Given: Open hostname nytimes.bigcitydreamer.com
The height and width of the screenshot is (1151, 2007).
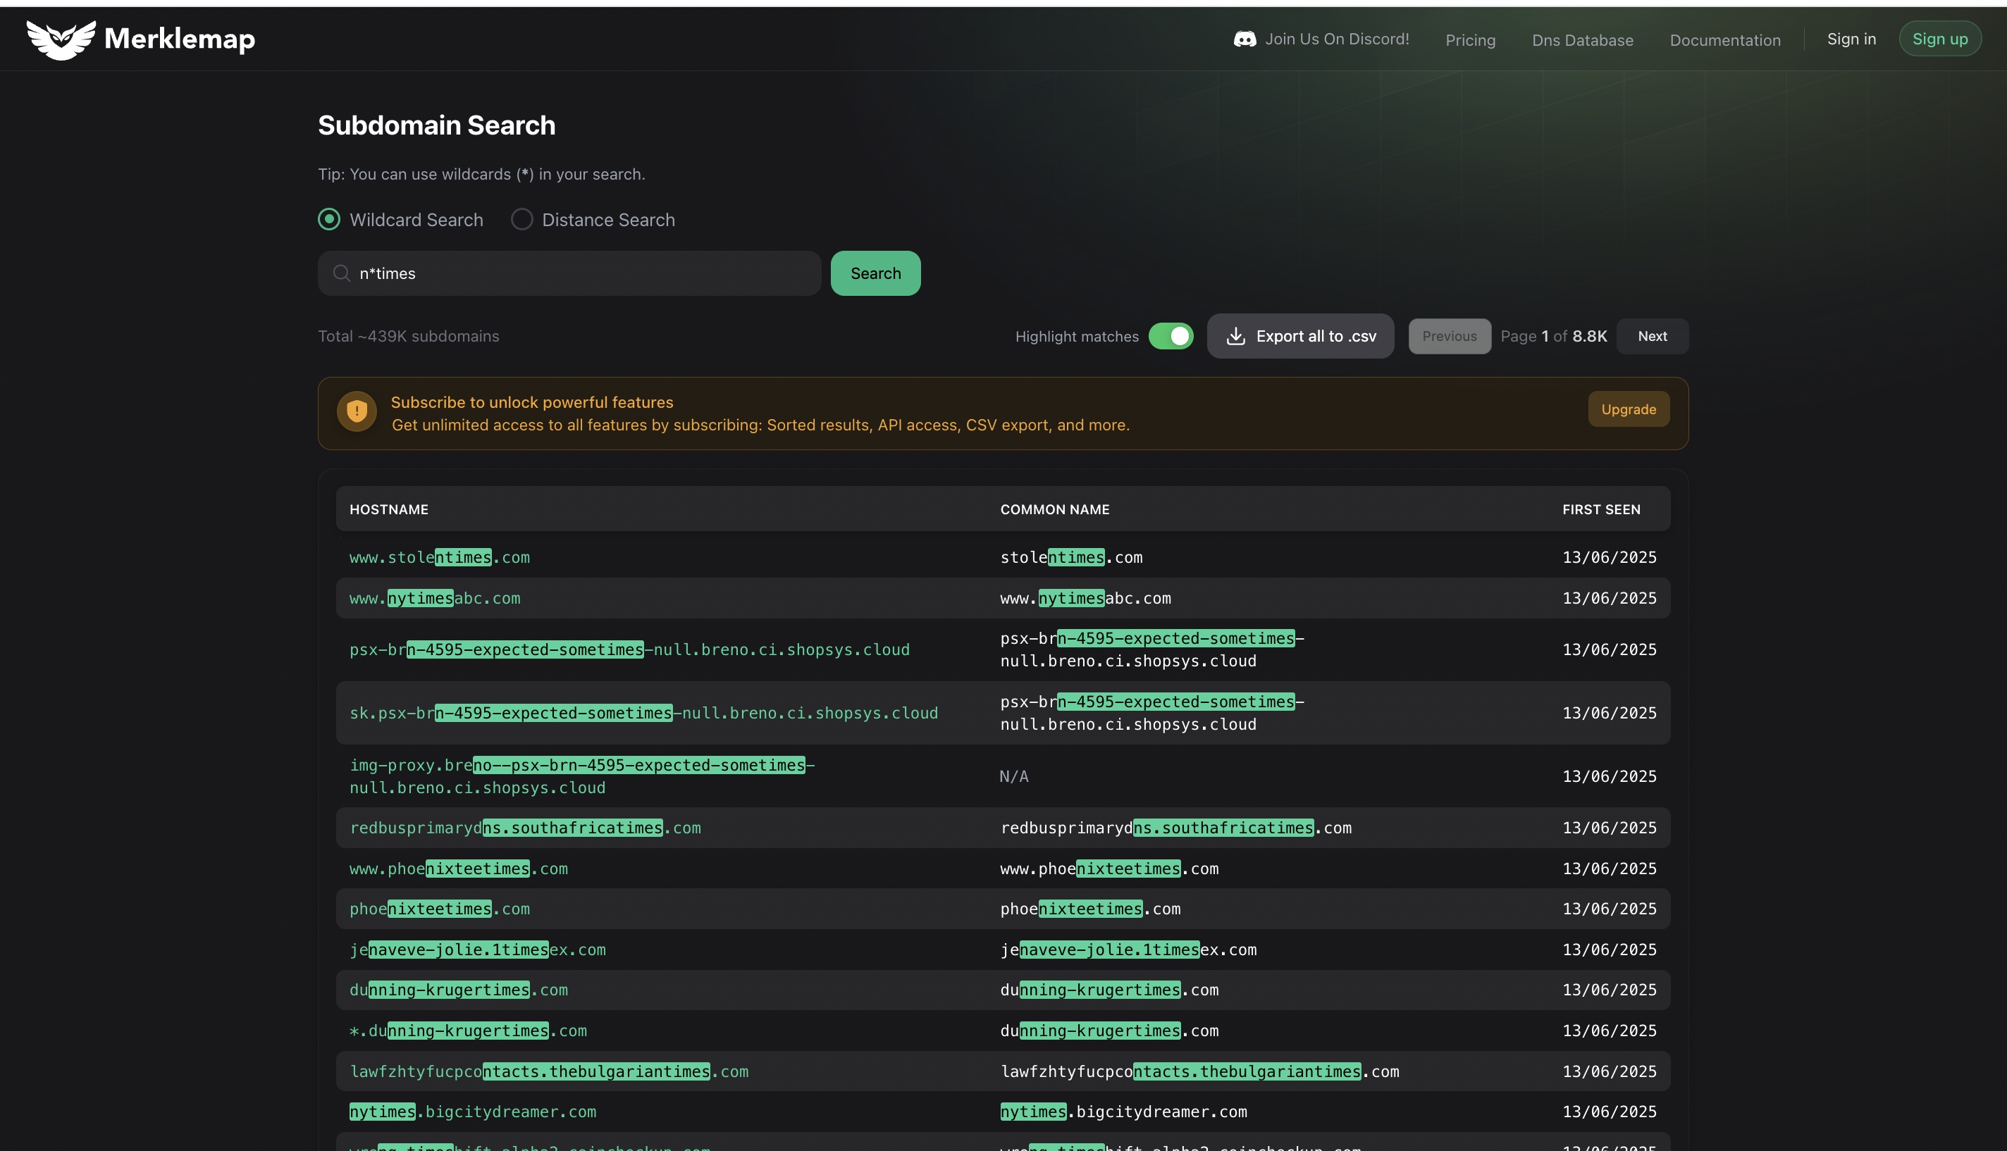Looking at the screenshot, I should 472,1112.
